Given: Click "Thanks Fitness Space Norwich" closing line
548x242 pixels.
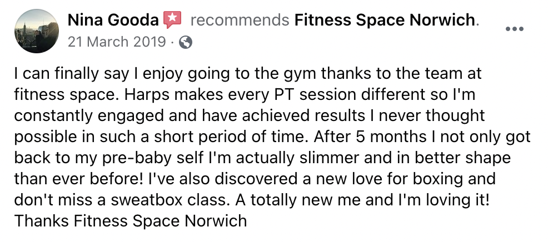Looking at the screenshot, I should click(x=130, y=221).
